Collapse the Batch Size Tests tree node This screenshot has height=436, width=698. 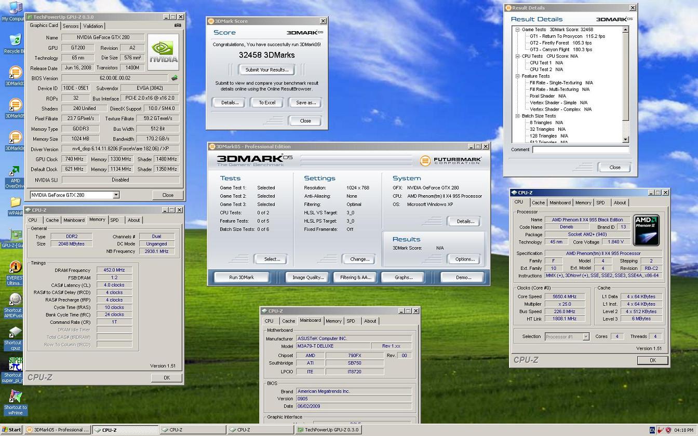(x=517, y=116)
